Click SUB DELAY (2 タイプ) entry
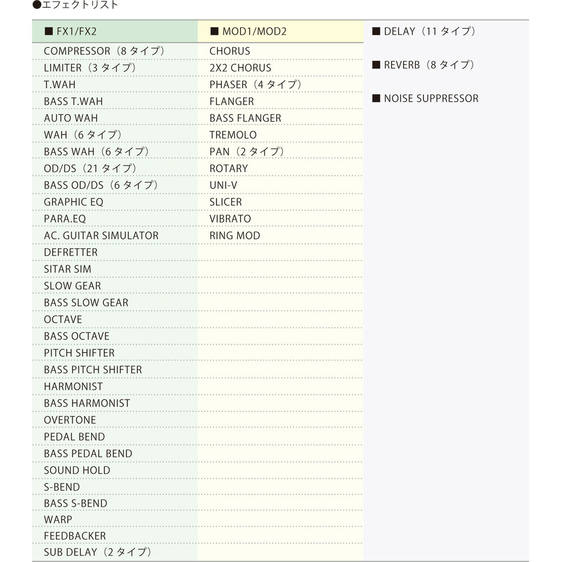562x562 pixels. (98, 552)
